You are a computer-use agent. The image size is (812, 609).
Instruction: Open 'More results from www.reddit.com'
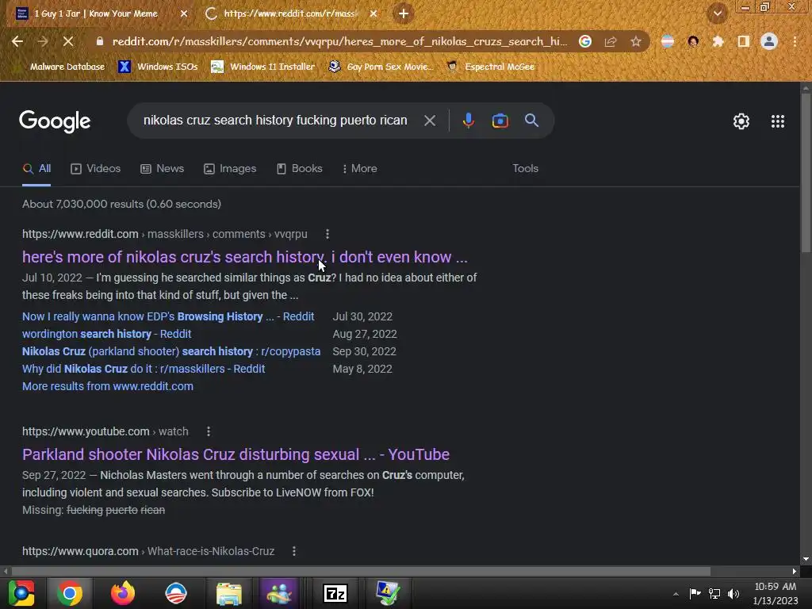[x=108, y=386]
